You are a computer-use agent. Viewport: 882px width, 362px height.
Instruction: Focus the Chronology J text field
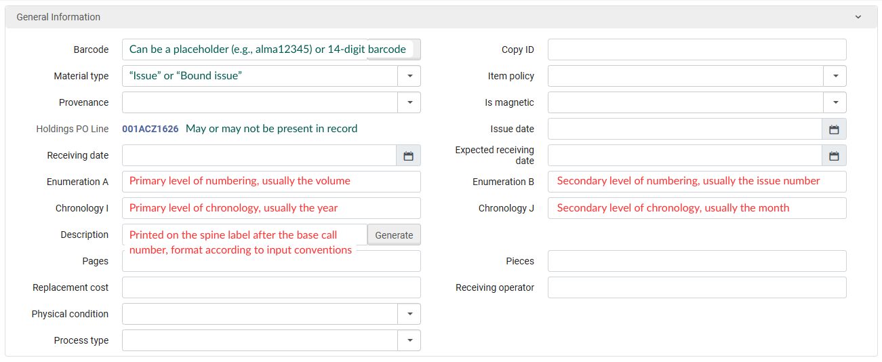[696, 208]
